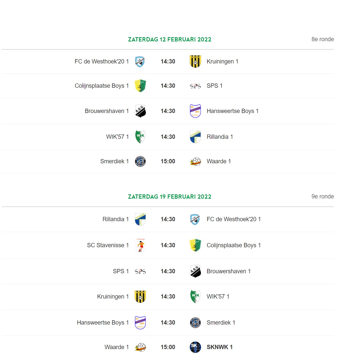The width and height of the screenshot is (340, 363).
Task: Click SC Stavenisse player logo
Action: click(x=140, y=245)
